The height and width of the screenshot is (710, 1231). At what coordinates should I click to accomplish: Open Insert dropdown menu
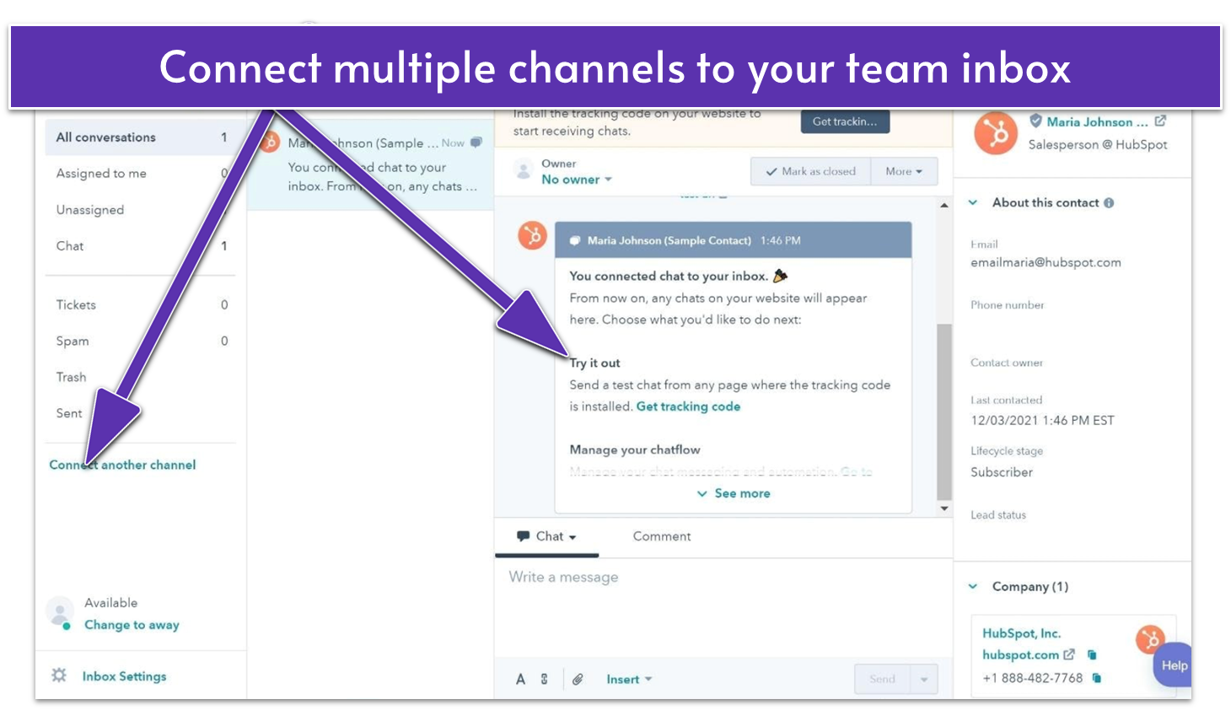click(629, 680)
